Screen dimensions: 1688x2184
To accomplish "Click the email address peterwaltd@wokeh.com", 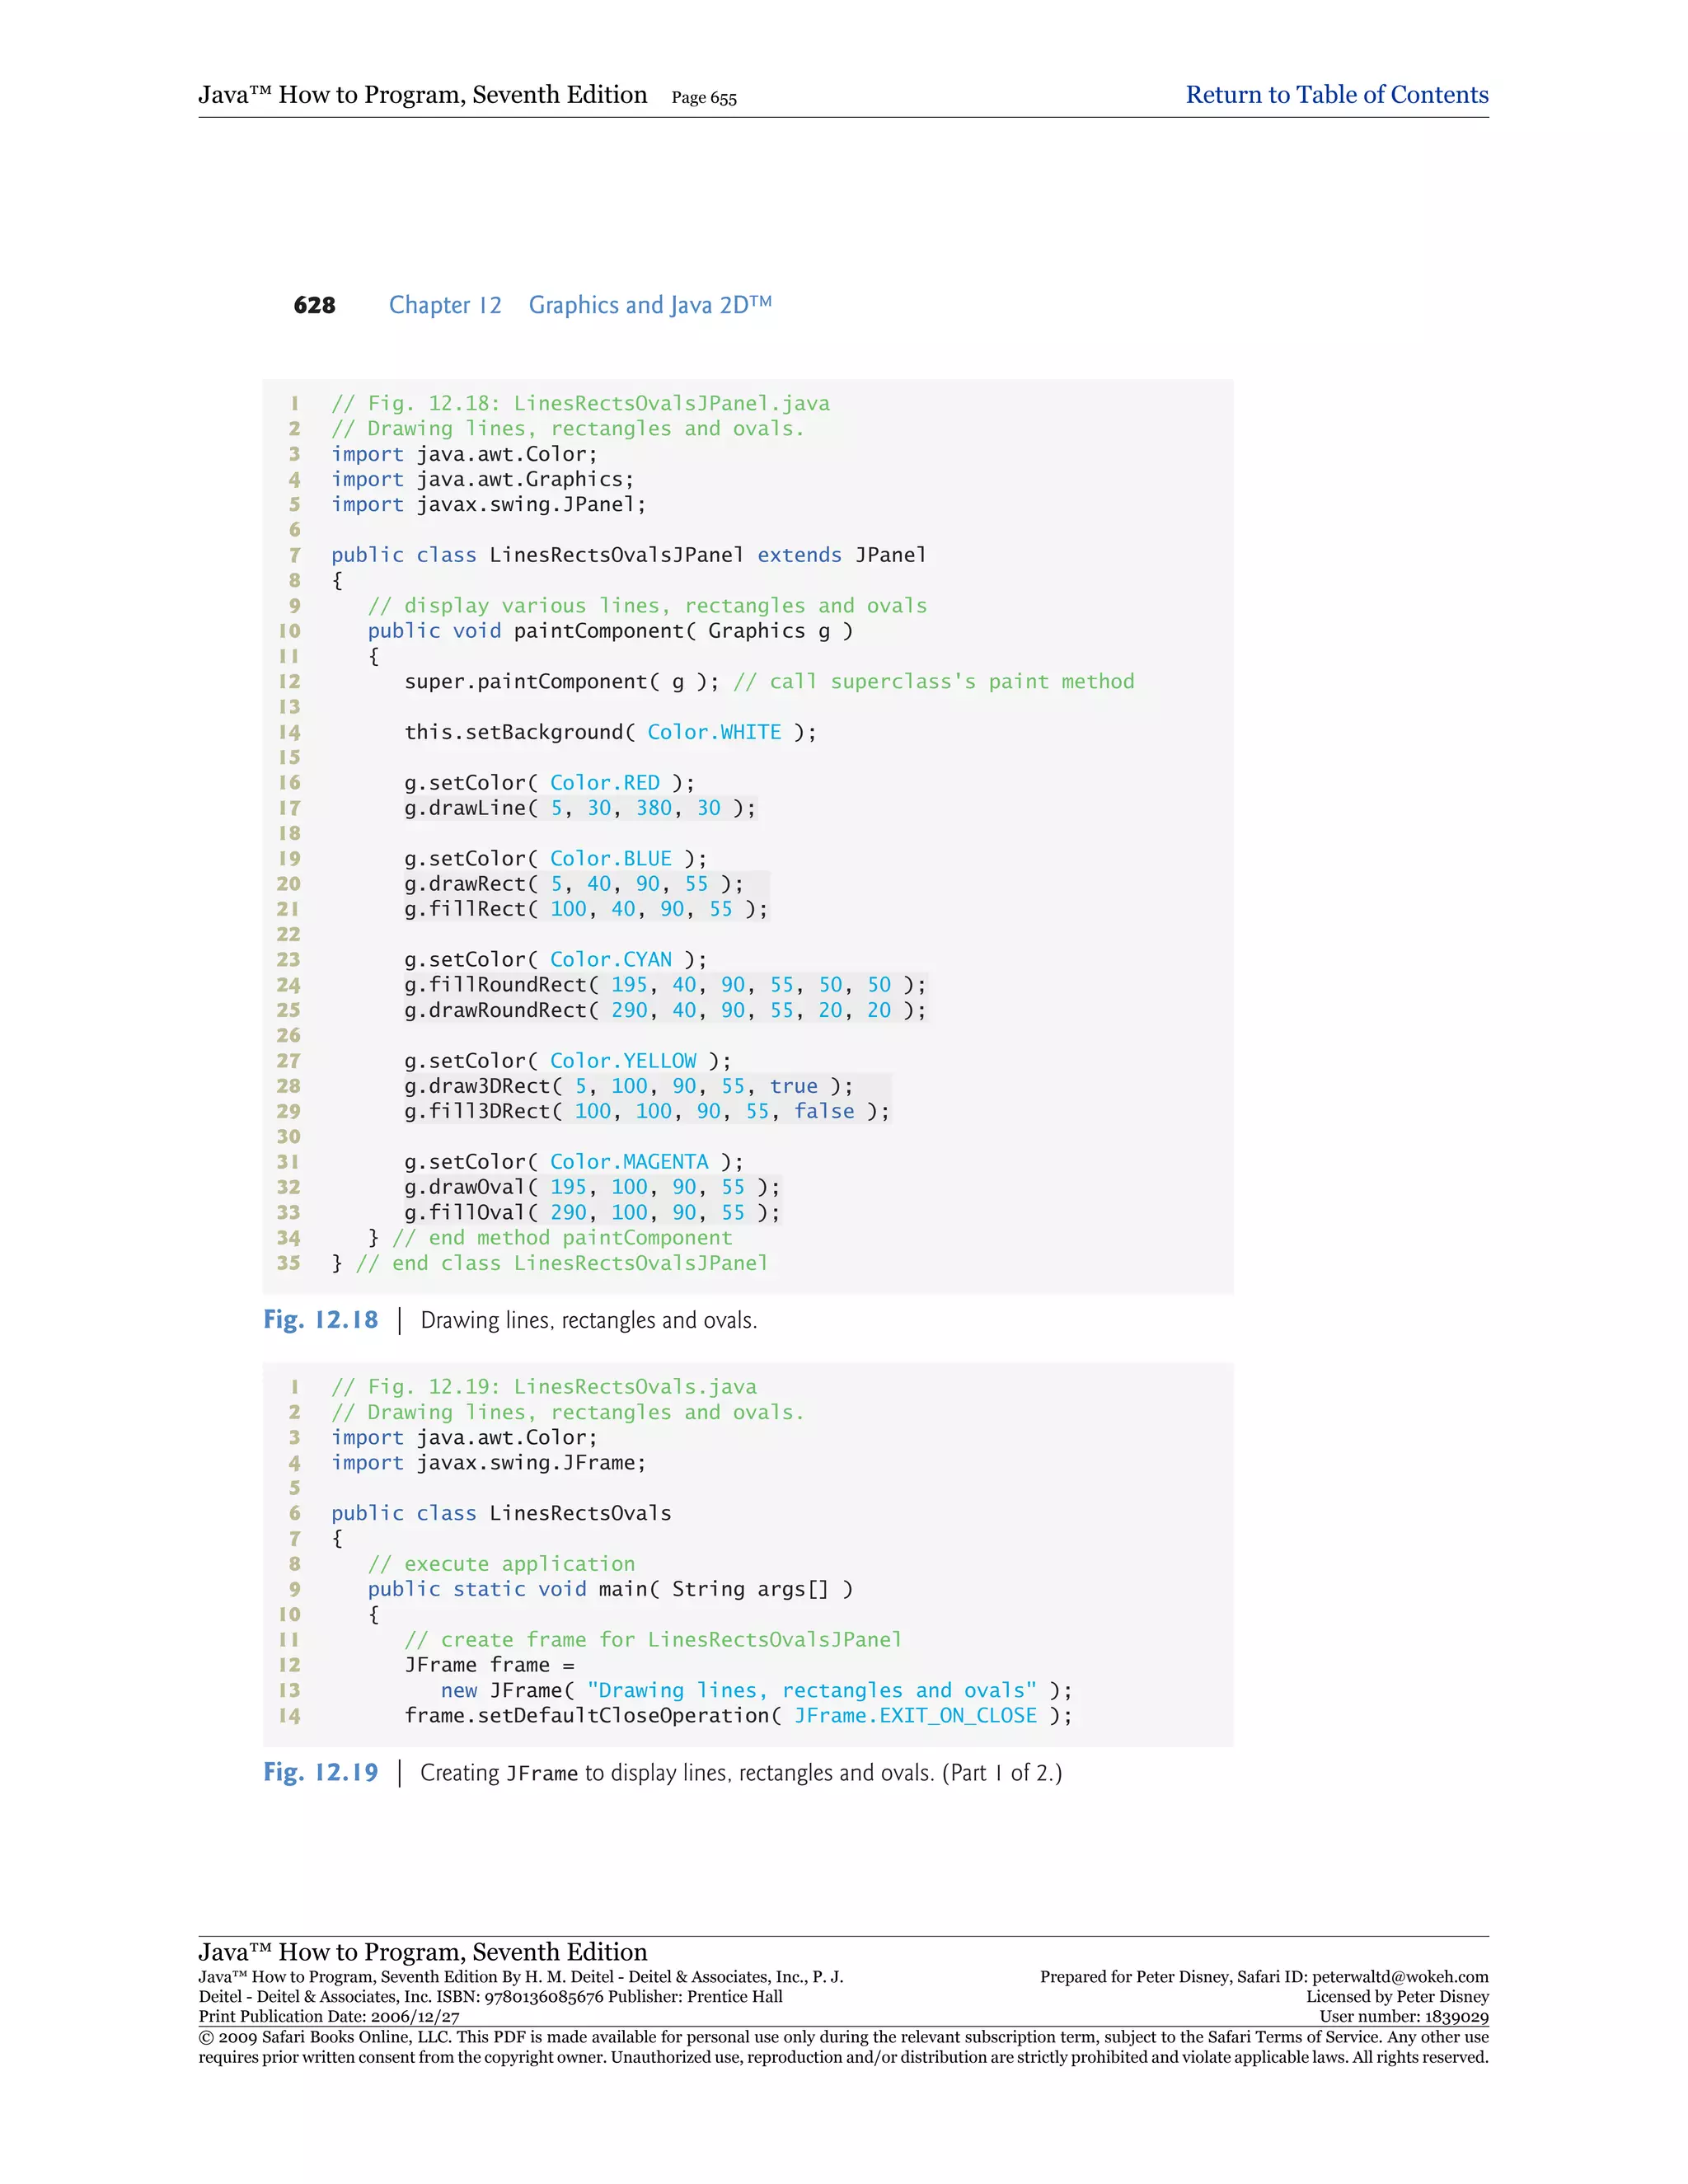I will [1400, 1977].
